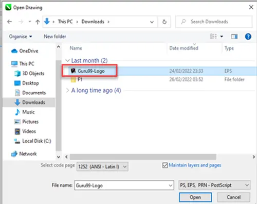This screenshot has height=204, width=257.
Task: Expand the File name history dropdown
Action: point(171,185)
